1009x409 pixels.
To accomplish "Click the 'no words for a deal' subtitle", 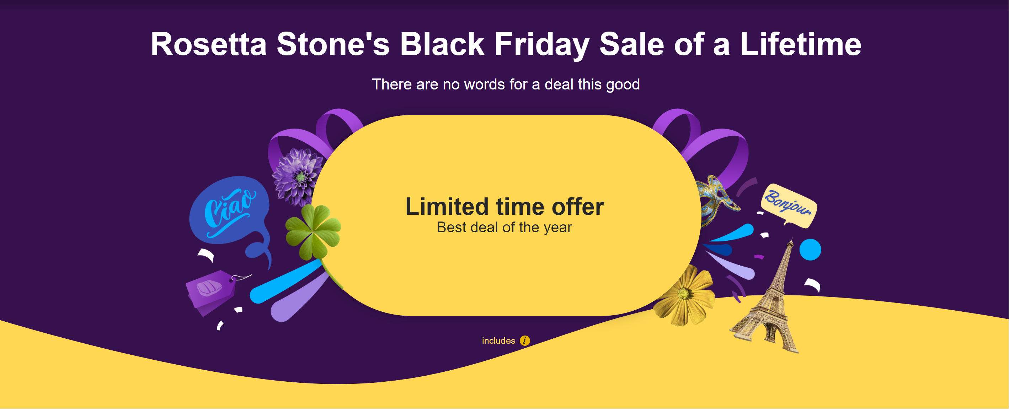I will click(x=506, y=84).
